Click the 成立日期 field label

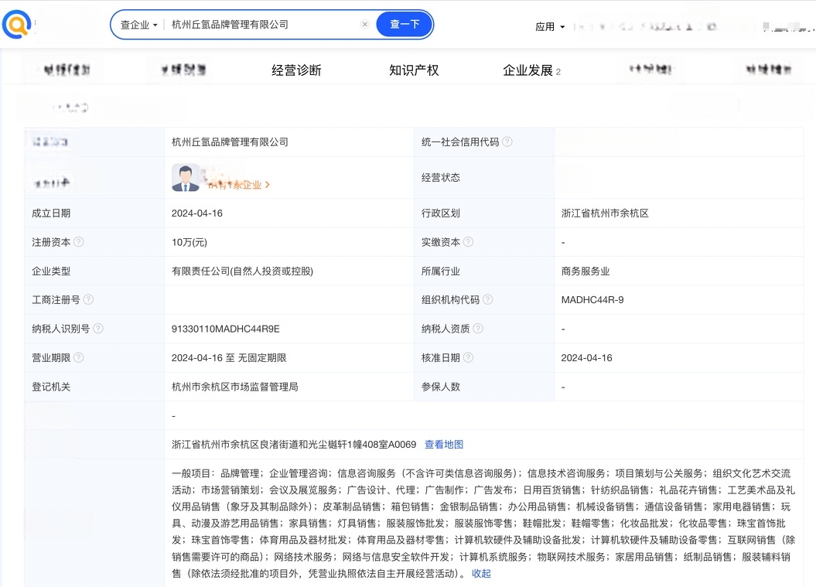[51, 213]
